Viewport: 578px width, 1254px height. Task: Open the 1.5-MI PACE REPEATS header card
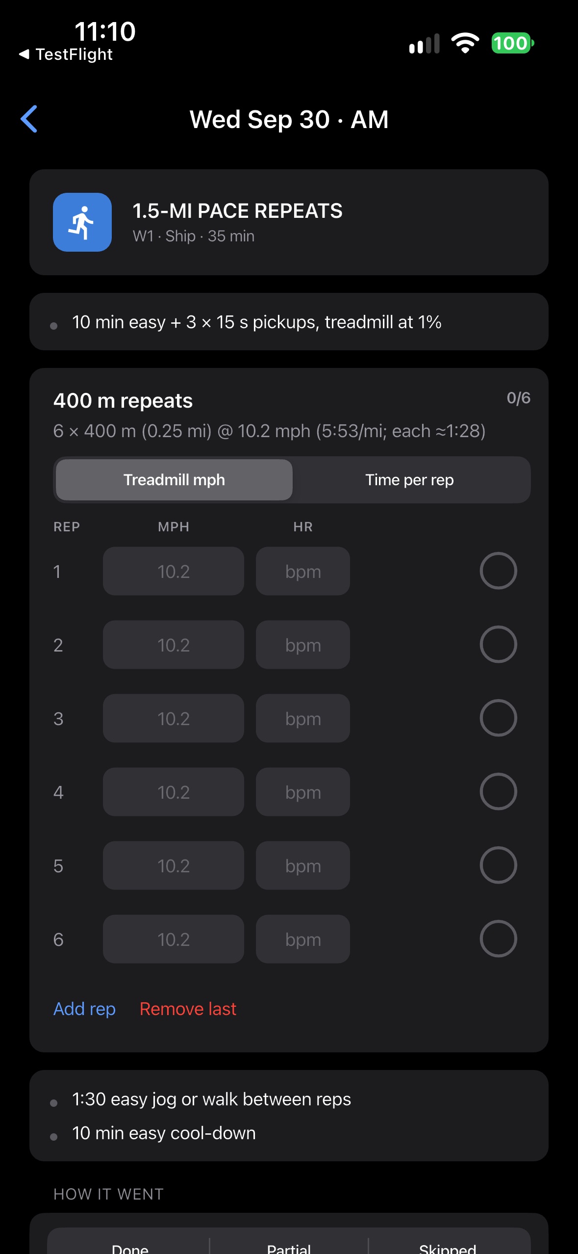point(289,222)
